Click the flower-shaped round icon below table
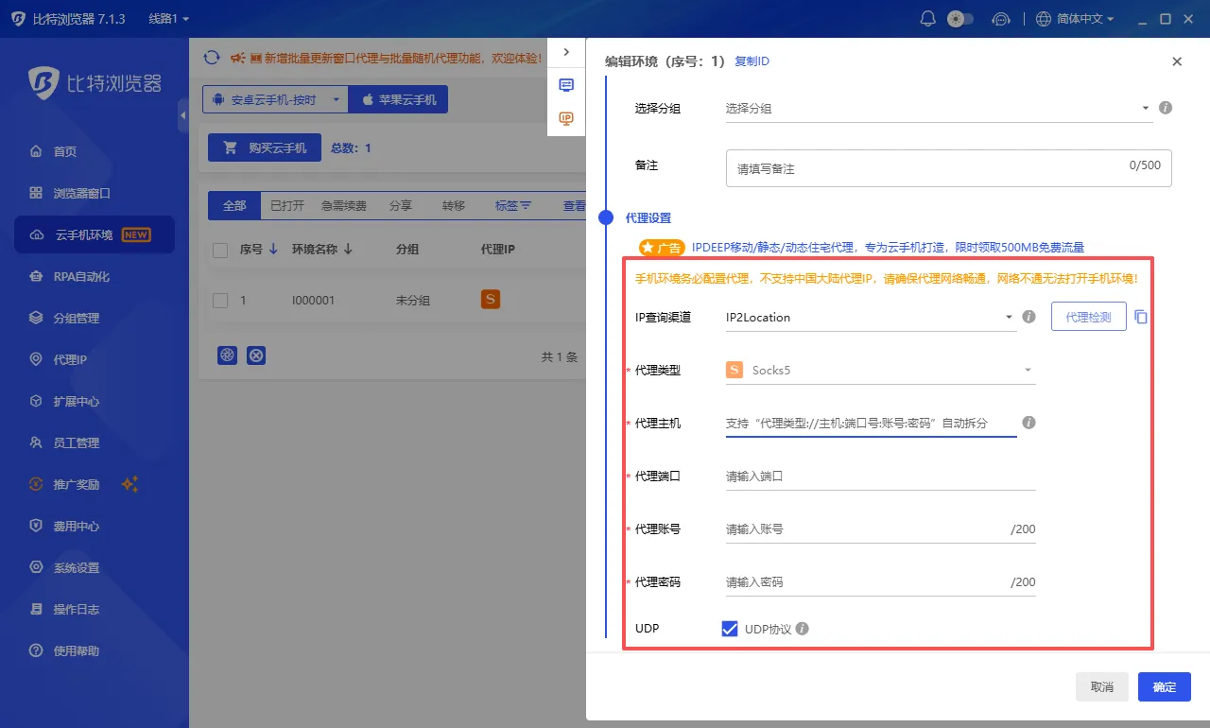The image size is (1210, 728). [x=227, y=355]
